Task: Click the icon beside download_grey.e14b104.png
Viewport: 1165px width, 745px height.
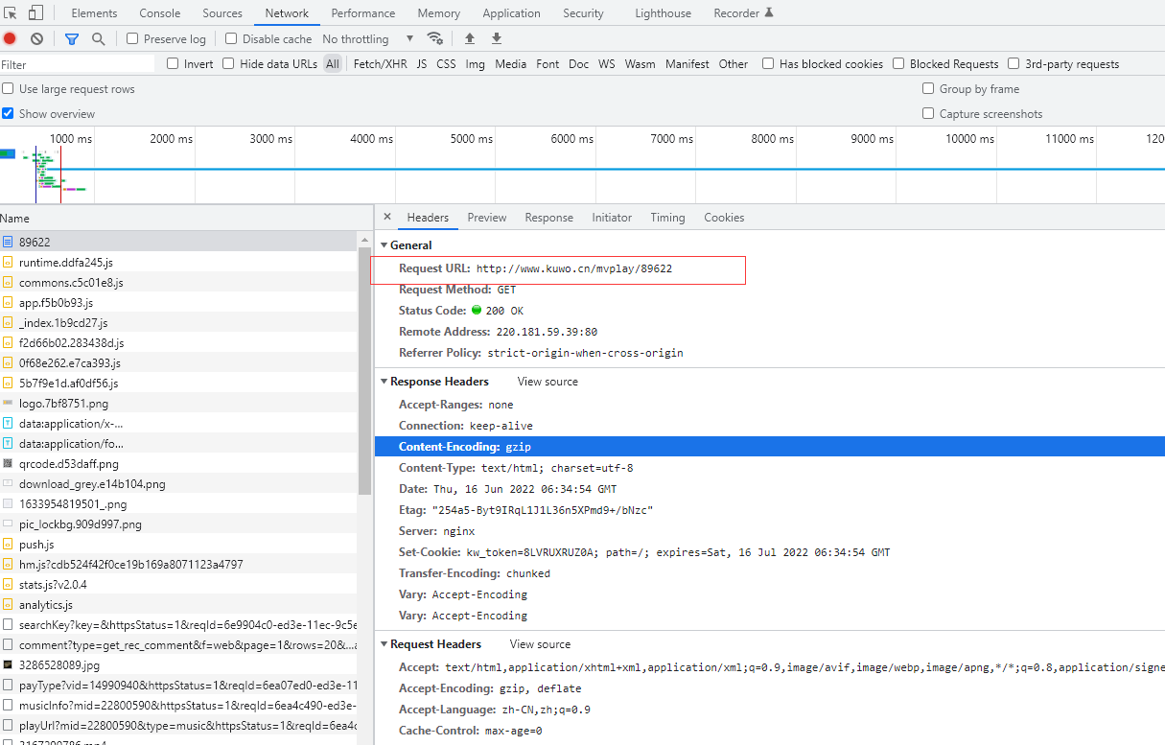Action: (x=8, y=483)
